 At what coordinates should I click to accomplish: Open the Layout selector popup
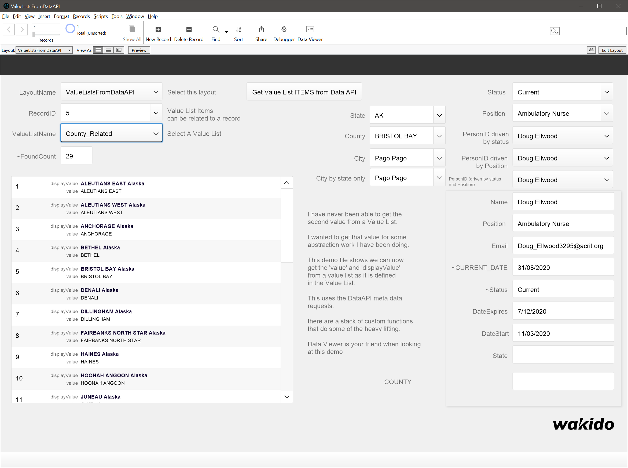pos(44,50)
